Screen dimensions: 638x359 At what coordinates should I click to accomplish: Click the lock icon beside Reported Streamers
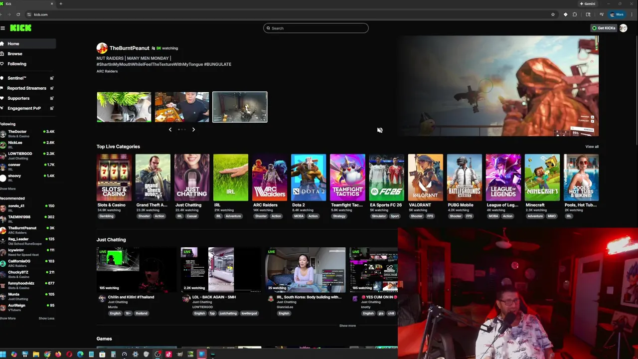52,88
